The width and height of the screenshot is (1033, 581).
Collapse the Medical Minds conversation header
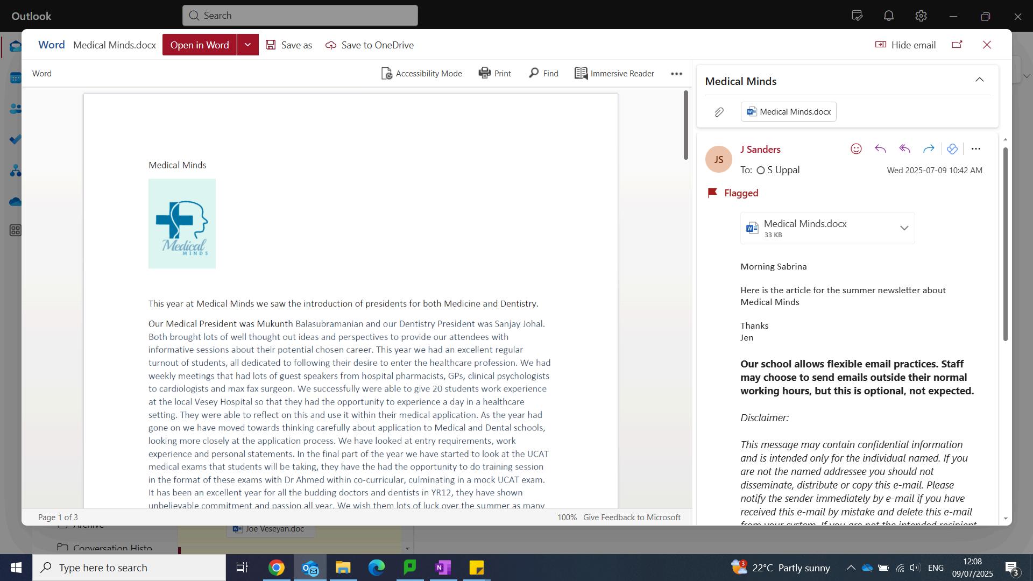[x=979, y=80]
